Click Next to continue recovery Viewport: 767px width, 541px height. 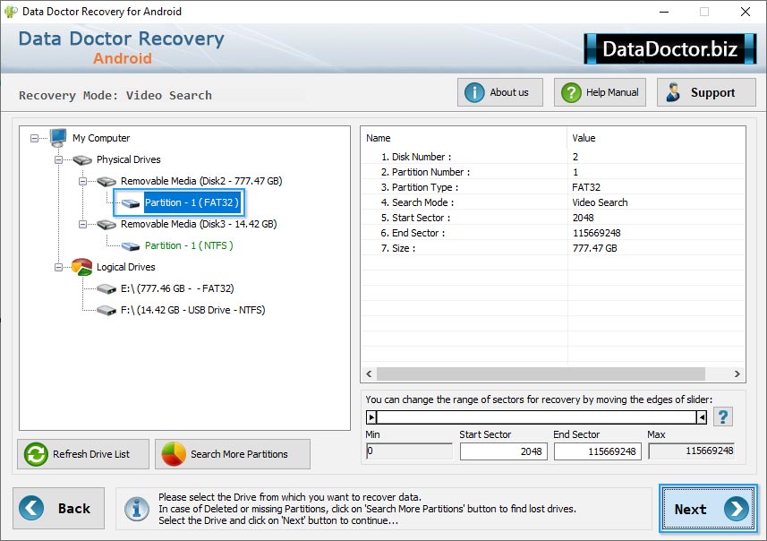pyautogui.click(x=708, y=509)
